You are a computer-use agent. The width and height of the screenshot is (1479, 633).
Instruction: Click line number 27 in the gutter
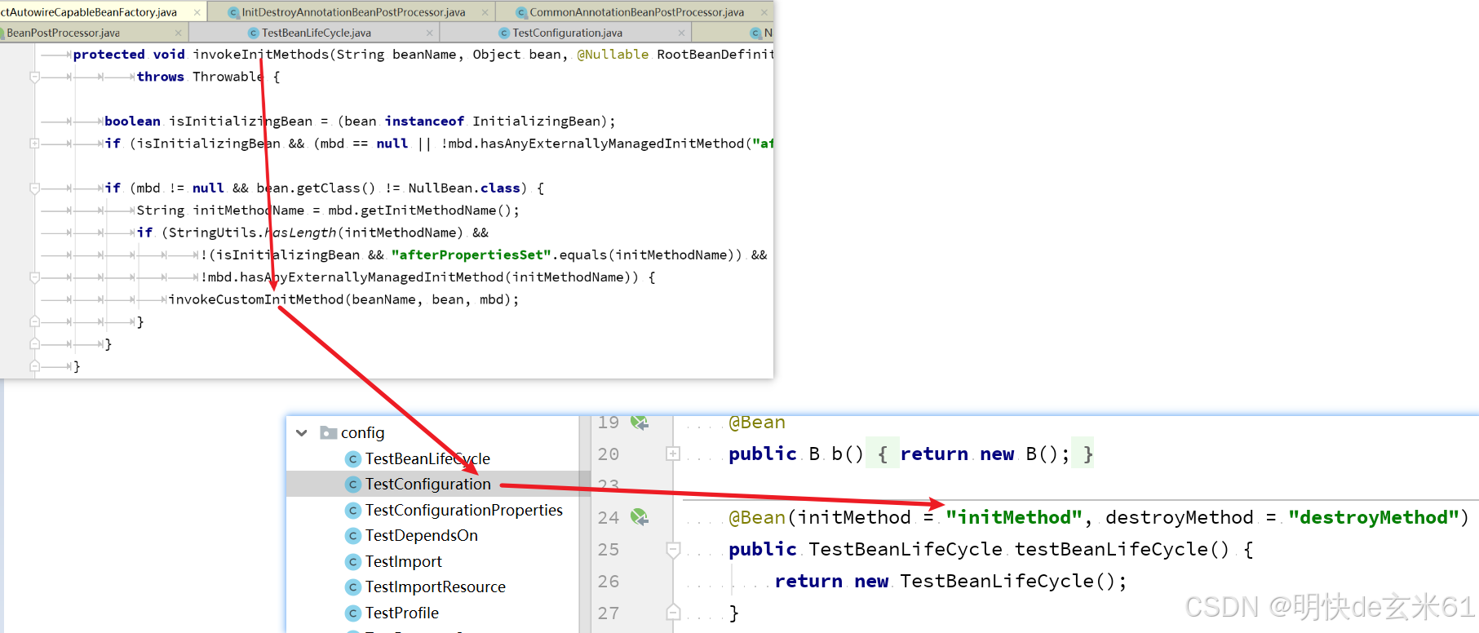[609, 613]
